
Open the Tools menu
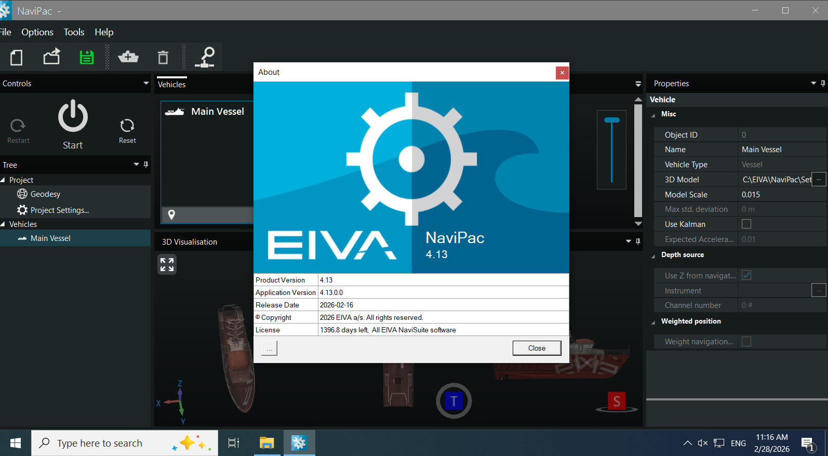pyautogui.click(x=74, y=32)
